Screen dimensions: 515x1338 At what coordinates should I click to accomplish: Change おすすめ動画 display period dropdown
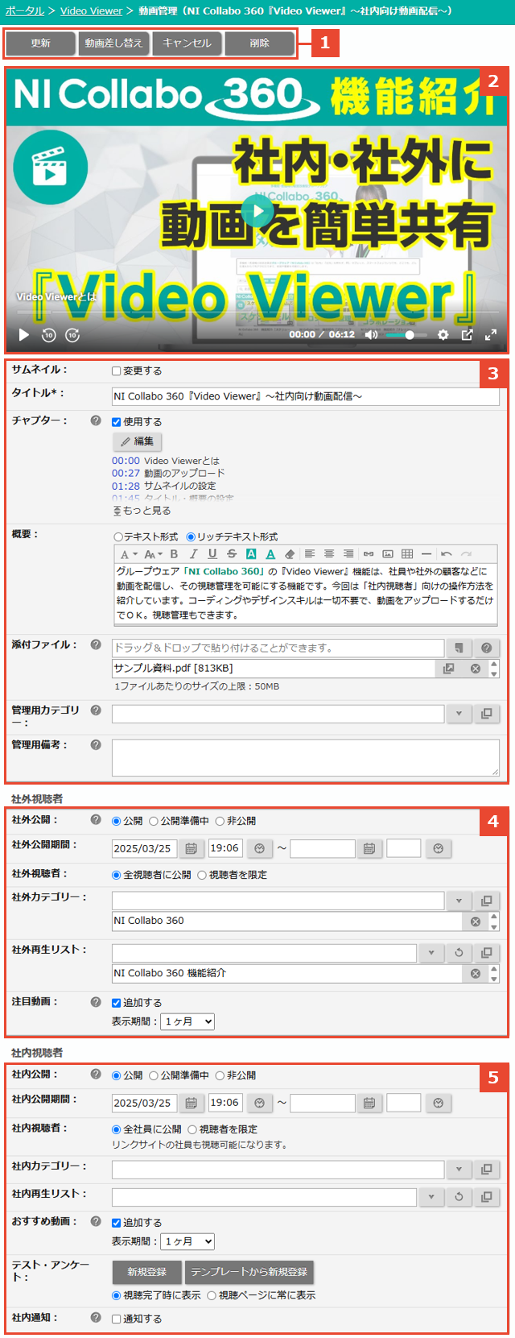(x=187, y=1241)
